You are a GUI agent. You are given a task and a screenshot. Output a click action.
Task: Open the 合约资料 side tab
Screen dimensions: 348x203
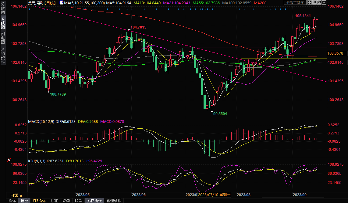pos(3,56)
